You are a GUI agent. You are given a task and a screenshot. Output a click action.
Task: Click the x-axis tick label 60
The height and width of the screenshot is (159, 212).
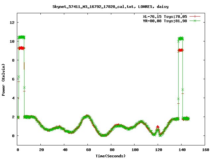pyautogui.click(x=88, y=150)
